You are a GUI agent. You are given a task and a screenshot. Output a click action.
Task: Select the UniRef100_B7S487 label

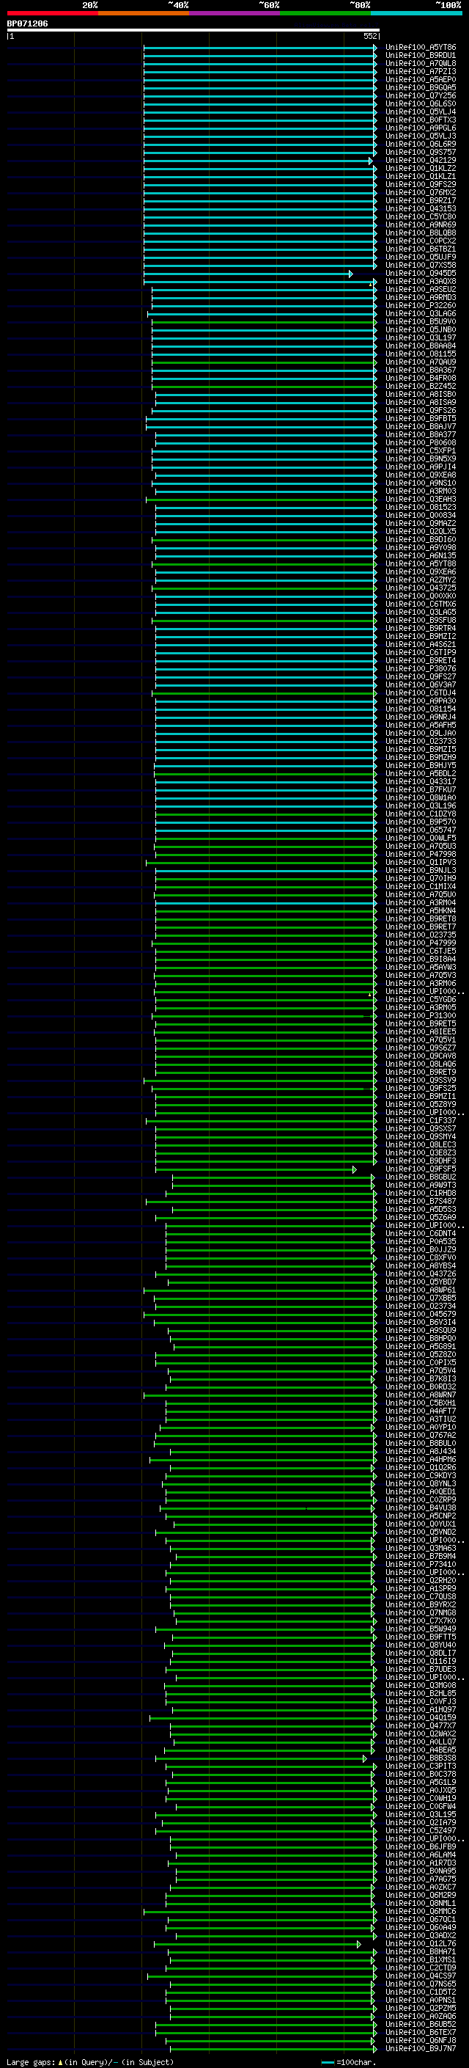pos(421,1201)
